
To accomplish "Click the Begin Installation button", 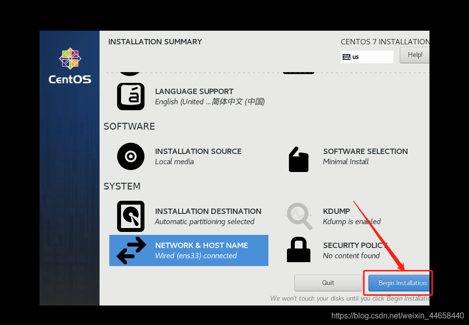I will (399, 283).
